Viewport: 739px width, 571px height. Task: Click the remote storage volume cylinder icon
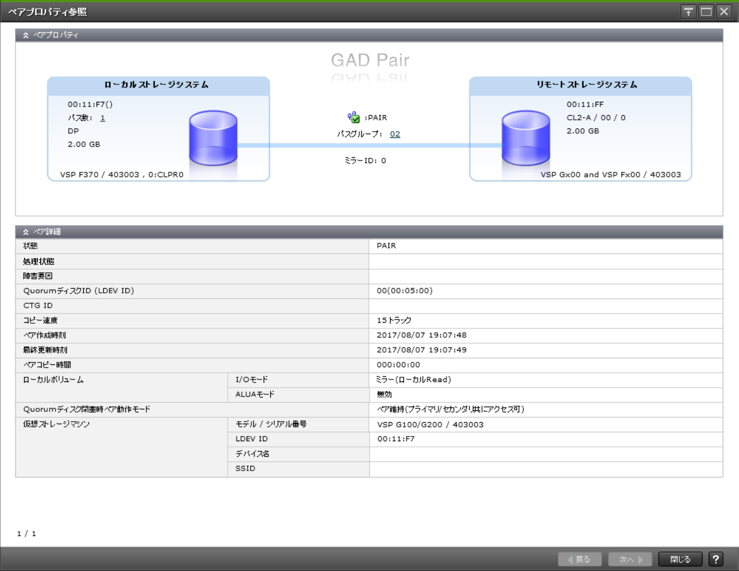coord(525,138)
